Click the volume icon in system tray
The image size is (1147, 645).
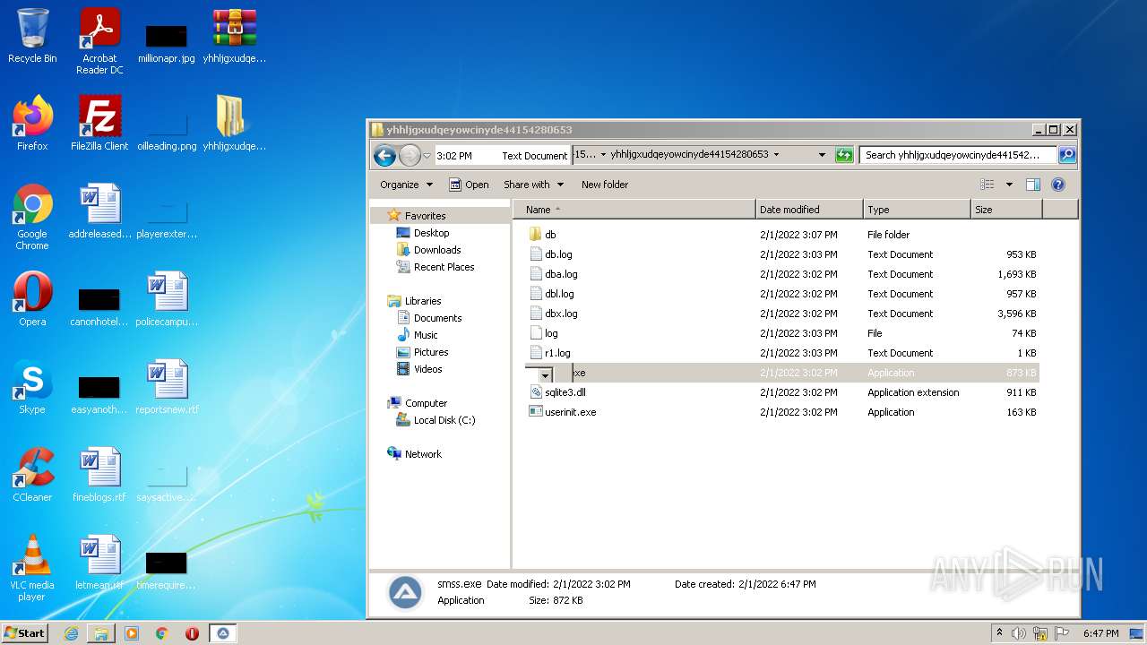click(1019, 633)
